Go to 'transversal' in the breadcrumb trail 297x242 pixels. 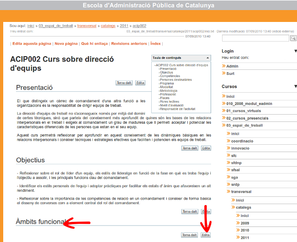tap(87, 26)
